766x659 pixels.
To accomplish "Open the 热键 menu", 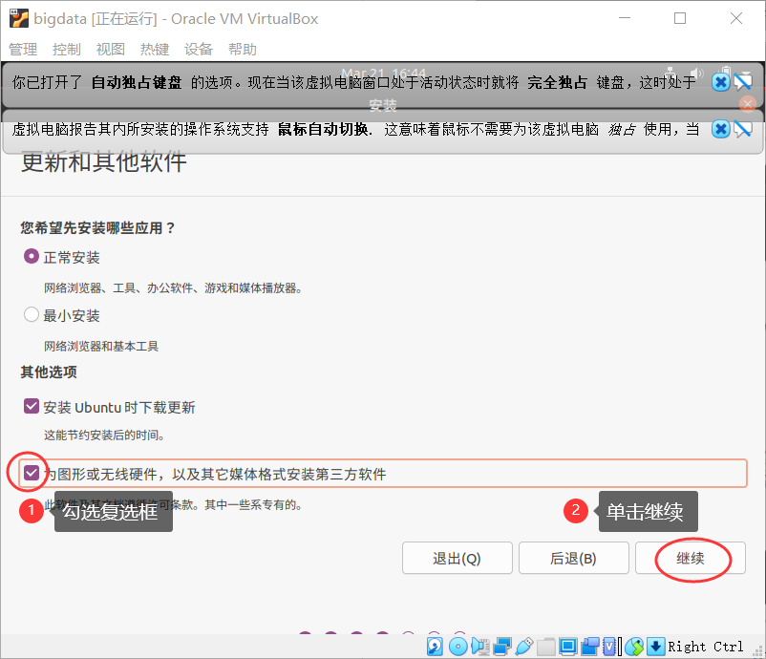I will [155, 49].
